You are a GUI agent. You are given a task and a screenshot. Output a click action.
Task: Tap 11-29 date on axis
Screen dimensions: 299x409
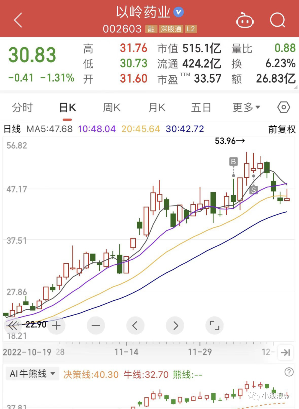200,352
